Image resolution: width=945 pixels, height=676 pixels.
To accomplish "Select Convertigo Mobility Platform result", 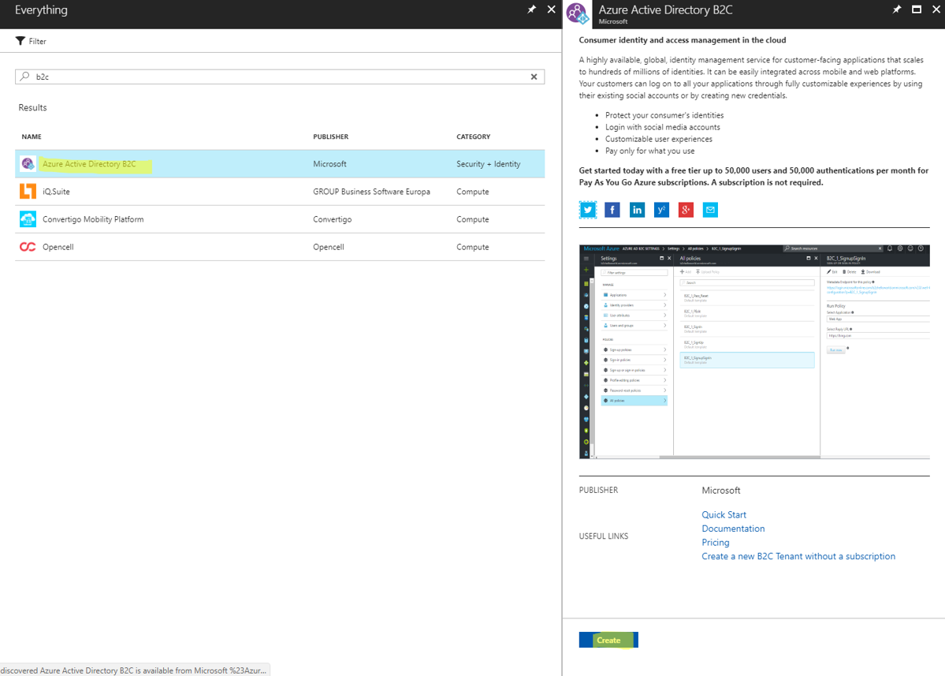I will (x=93, y=219).
